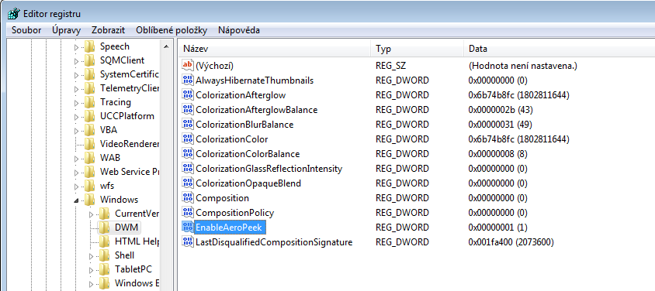The image size is (655, 291).
Task: Click the CompositionPolicy value name
Action: (235, 213)
